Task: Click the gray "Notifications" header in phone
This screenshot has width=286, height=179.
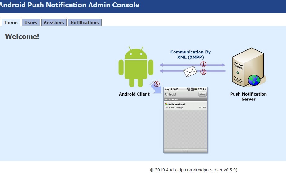Action: coord(185,100)
